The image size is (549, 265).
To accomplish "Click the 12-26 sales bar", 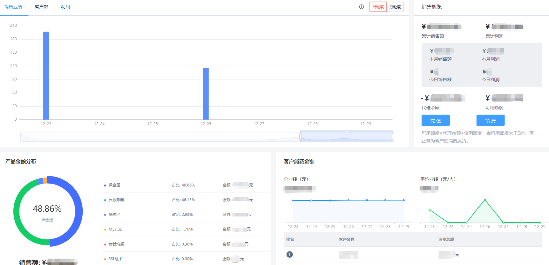I will (206, 94).
